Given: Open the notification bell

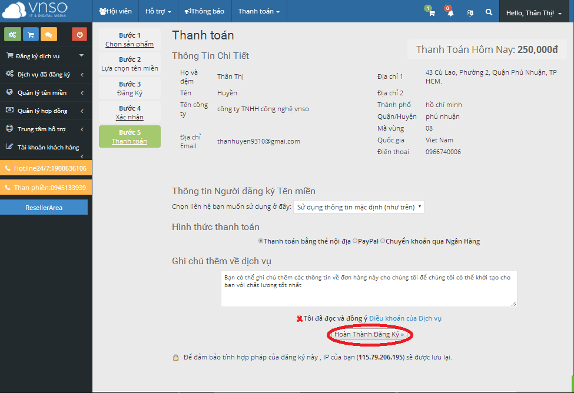Looking at the screenshot, I should pos(450,13).
